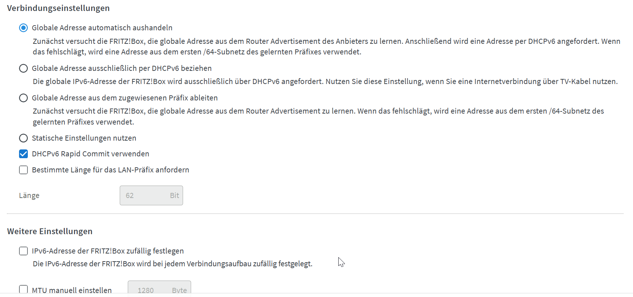Click the Verbindungseinstellungen heading
Viewport: 633px width, 297px height.
coord(58,8)
